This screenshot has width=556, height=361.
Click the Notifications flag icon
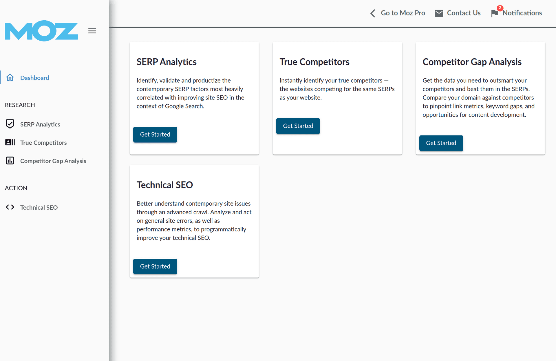494,13
